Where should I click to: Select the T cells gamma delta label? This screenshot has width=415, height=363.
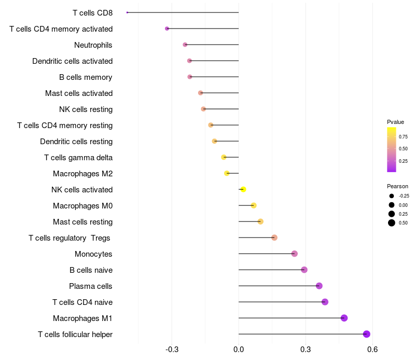pyautogui.click(x=78, y=158)
